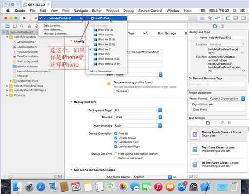
Task: Select iPad Air (9.0) simulator
Action: (x=107, y=44)
